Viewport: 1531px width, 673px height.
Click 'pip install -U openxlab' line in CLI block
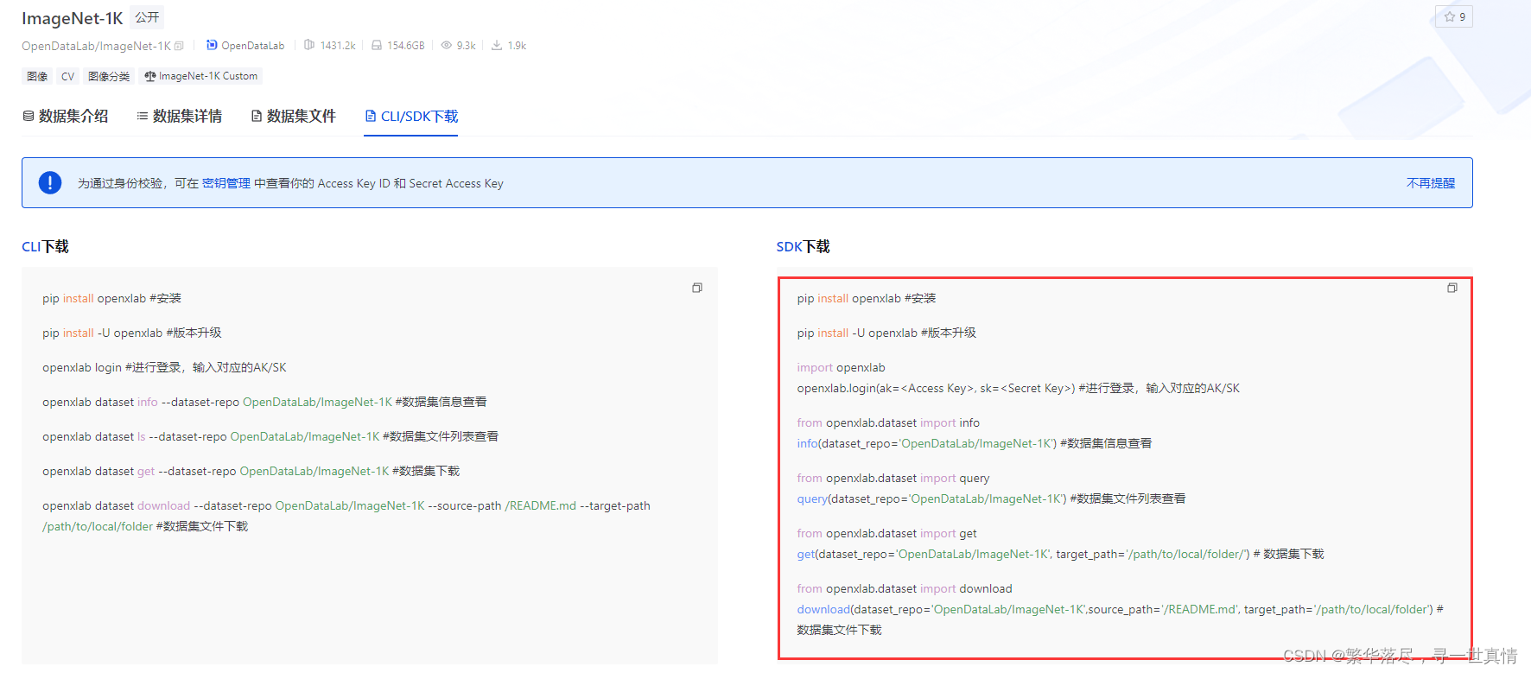(132, 333)
